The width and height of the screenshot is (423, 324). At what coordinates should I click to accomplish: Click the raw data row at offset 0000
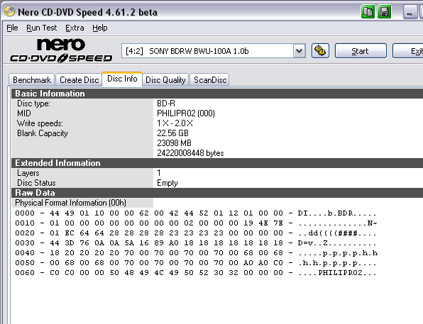click(196, 213)
